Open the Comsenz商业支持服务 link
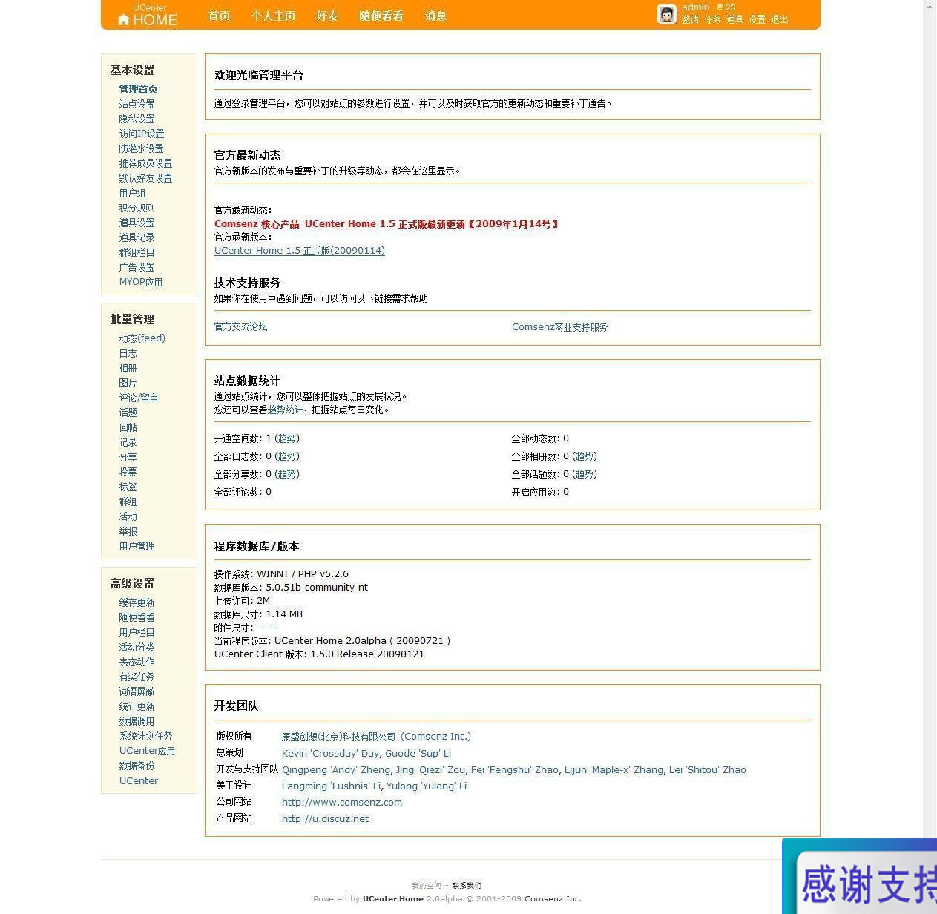 pyautogui.click(x=559, y=327)
